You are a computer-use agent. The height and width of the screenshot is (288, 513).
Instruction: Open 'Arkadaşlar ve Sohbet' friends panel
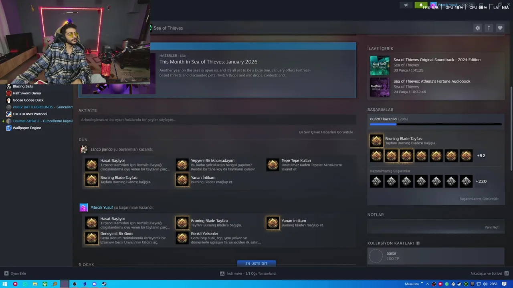489,274
